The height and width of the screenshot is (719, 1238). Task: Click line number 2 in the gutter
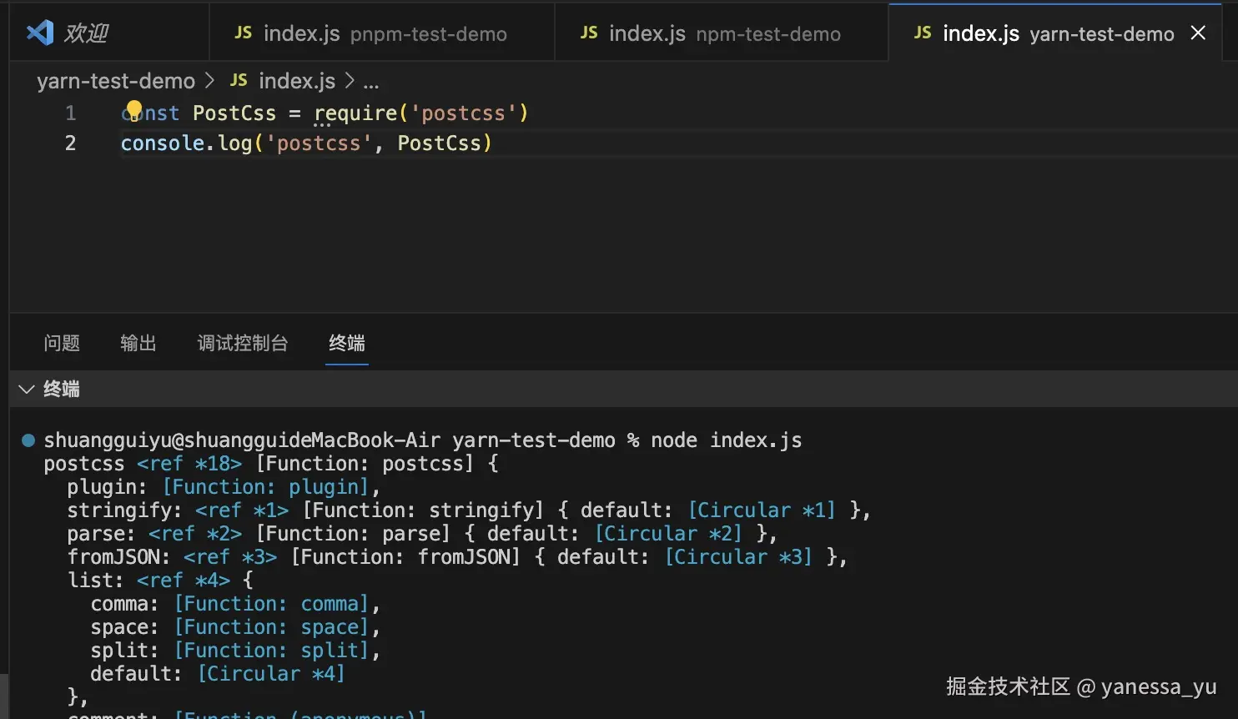[71, 143]
